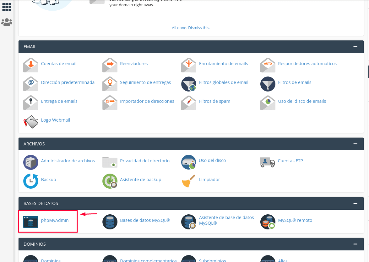The width and height of the screenshot is (369, 262).
Task: Click the Uso del disco de emails icon
Action: pyautogui.click(x=268, y=102)
